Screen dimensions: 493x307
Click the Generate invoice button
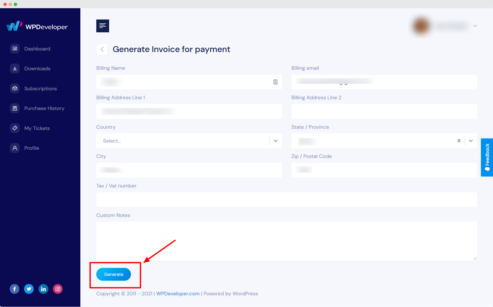pos(113,274)
